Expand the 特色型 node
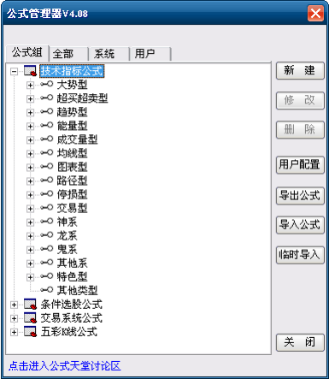Viewport: 329px width, 379px height. [30, 277]
